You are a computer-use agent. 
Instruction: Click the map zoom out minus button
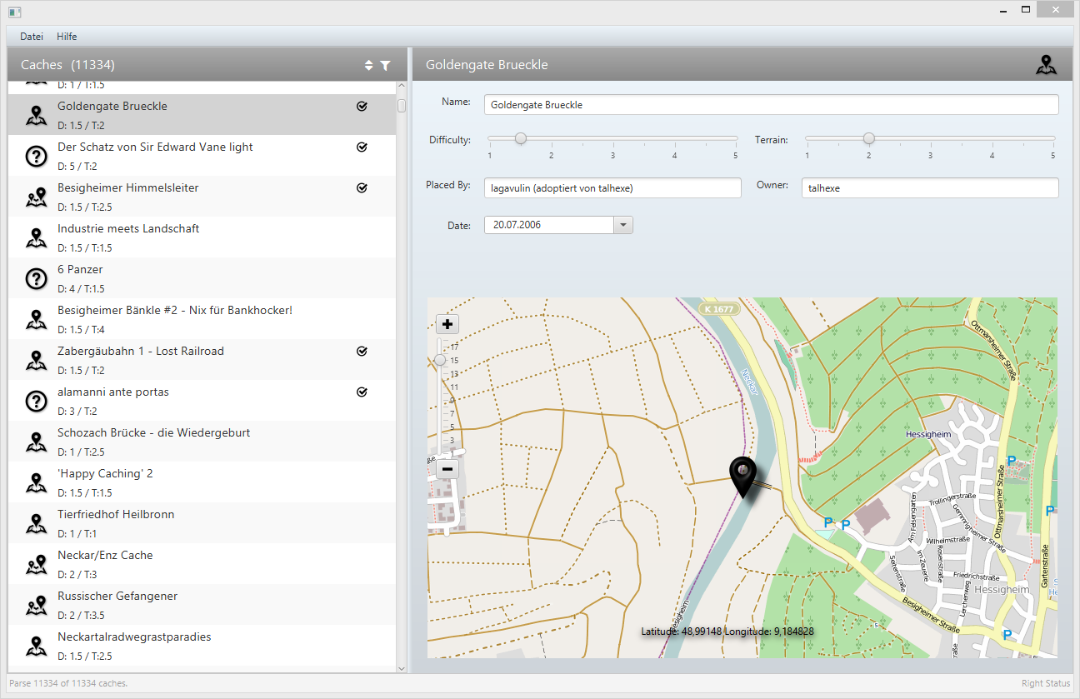click(447, 468)
